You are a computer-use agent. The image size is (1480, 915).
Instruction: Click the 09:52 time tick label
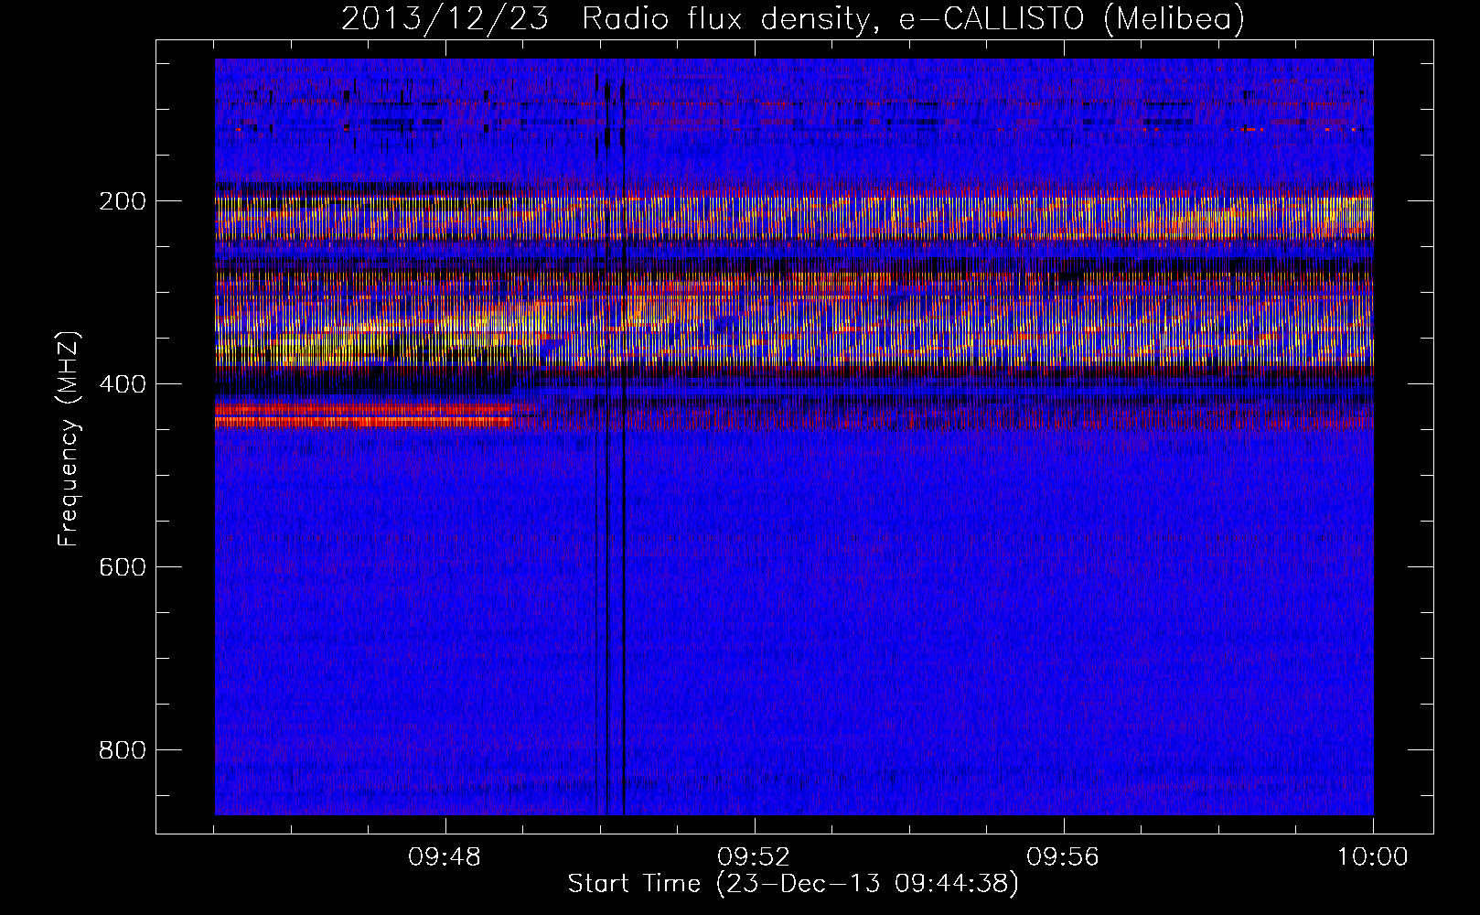tap(754, 857)
